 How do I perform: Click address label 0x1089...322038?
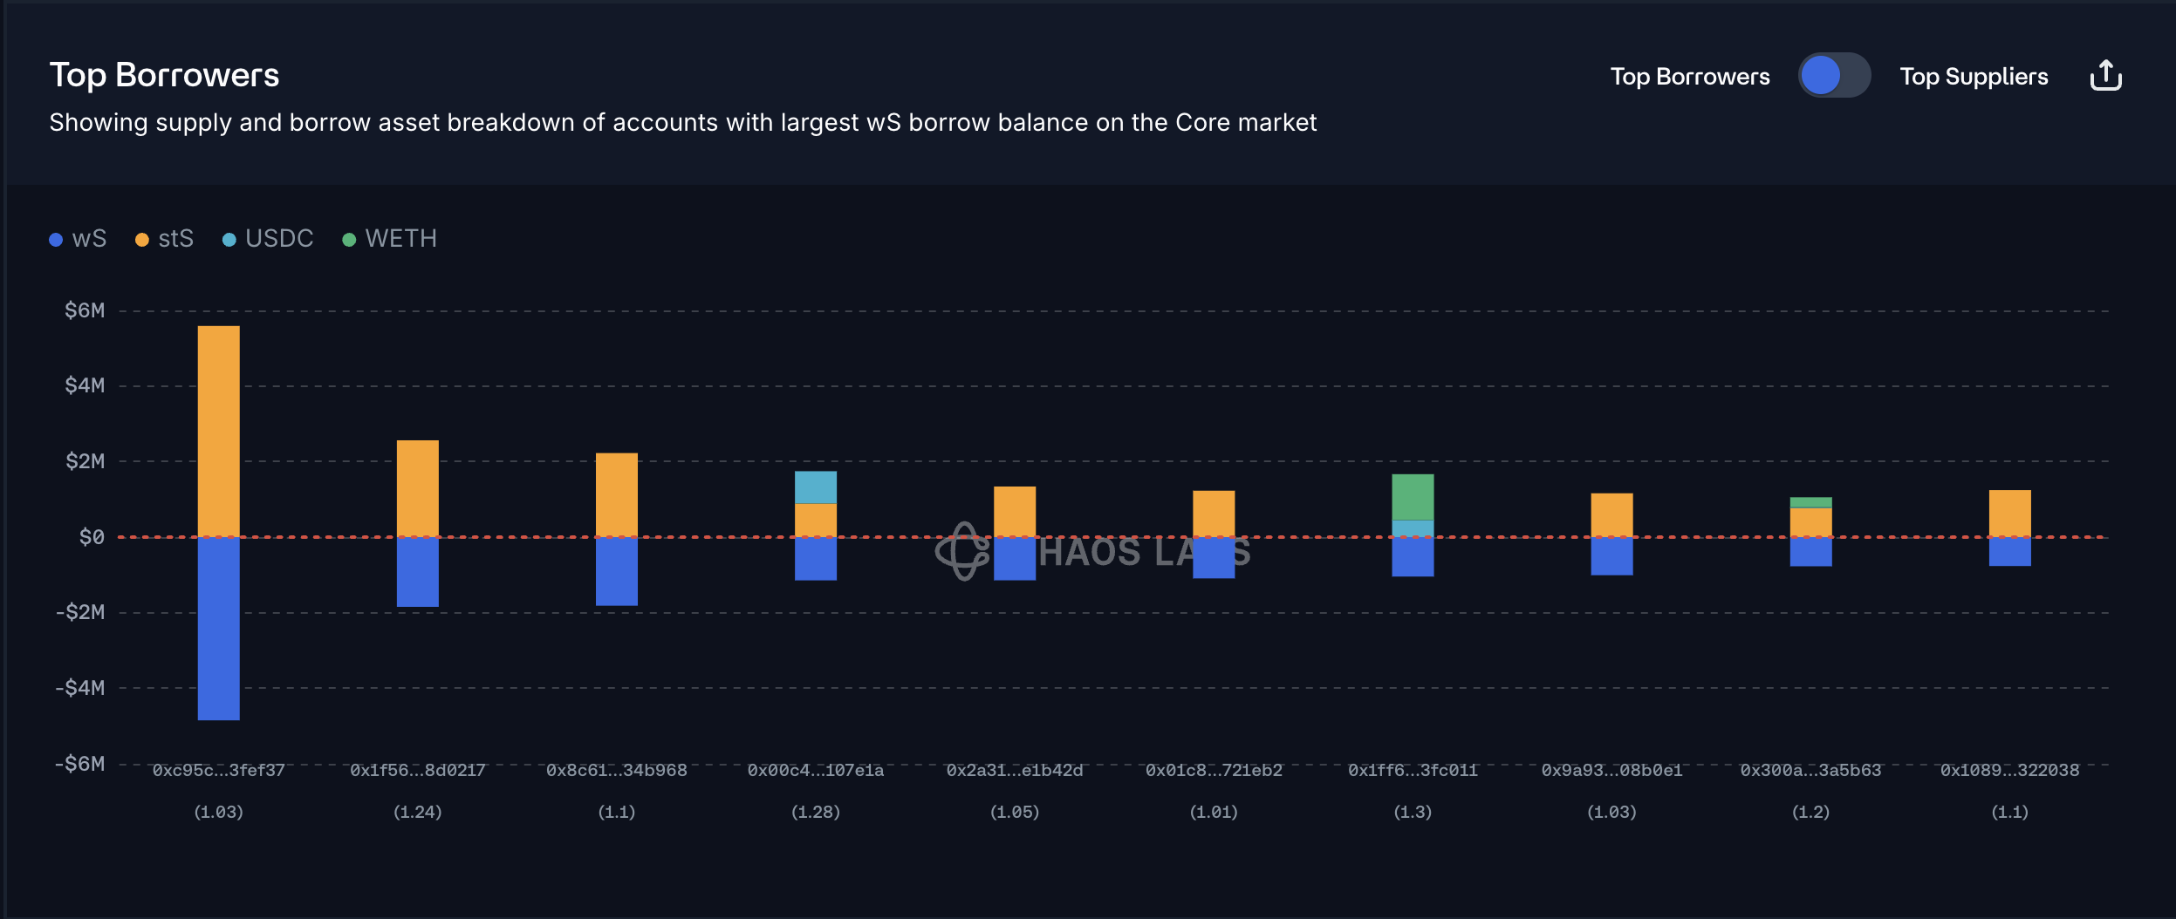pos(2008,771)
